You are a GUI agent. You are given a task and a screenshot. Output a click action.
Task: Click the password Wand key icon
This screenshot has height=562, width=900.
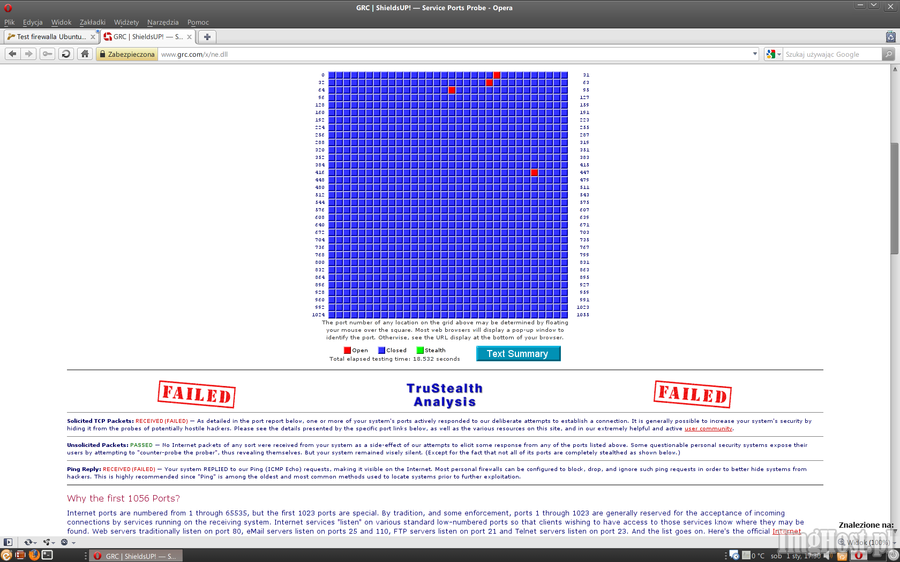coord(48,54)
